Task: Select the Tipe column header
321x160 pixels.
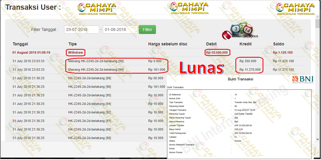Action: pyautogui.click(x=72, y=44)
